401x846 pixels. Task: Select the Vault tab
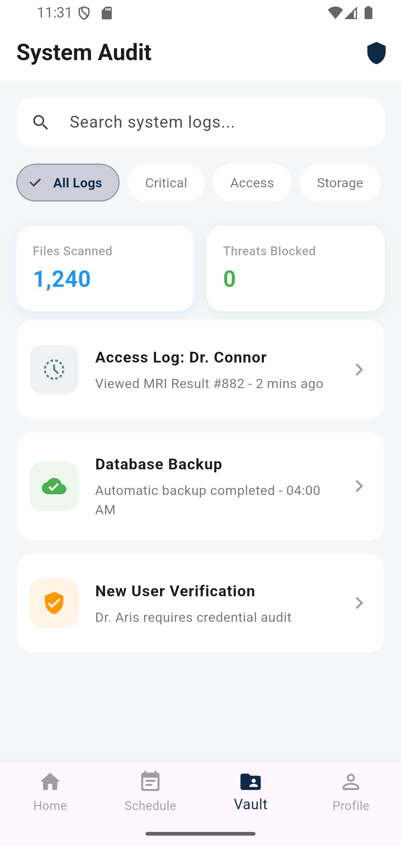(251, 791)
